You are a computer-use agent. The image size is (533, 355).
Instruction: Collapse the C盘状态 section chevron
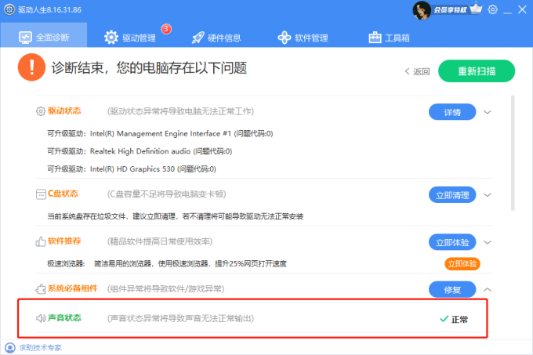pyautogui.click(x=488, y=194)
